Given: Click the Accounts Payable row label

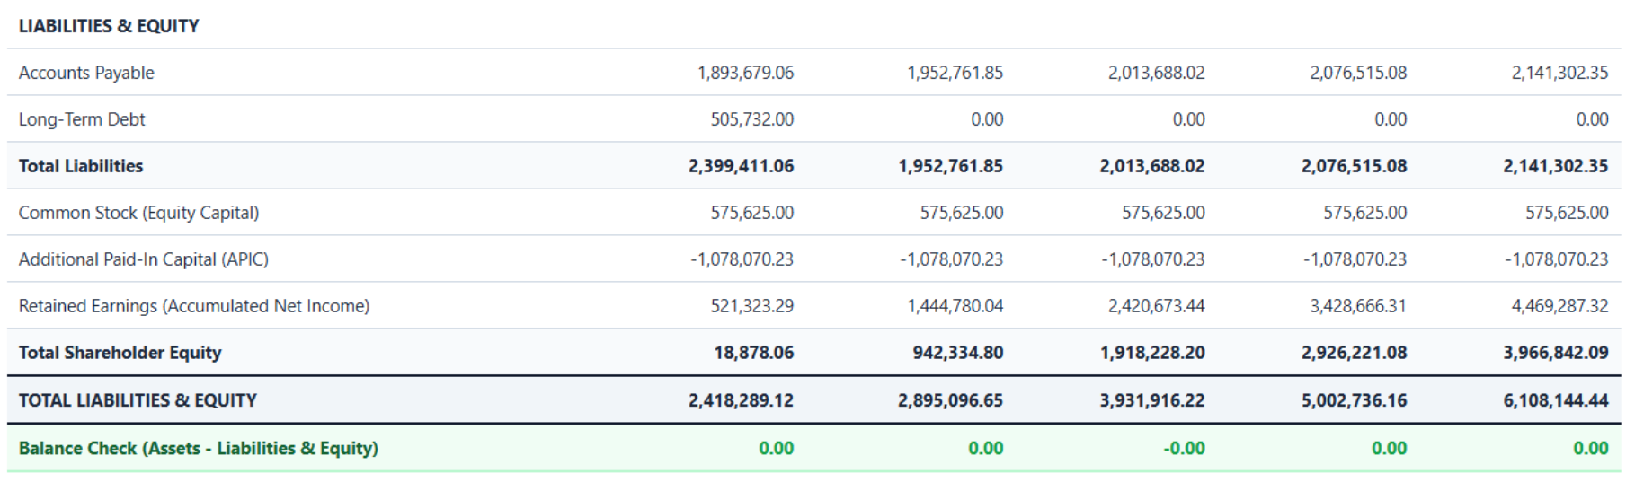Looking at the screenshot, I should [86, 73].
